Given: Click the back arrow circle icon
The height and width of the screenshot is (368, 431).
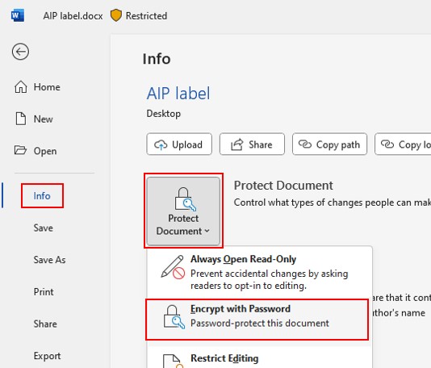Looking at the screenshot, I should (x=20, y=52).
